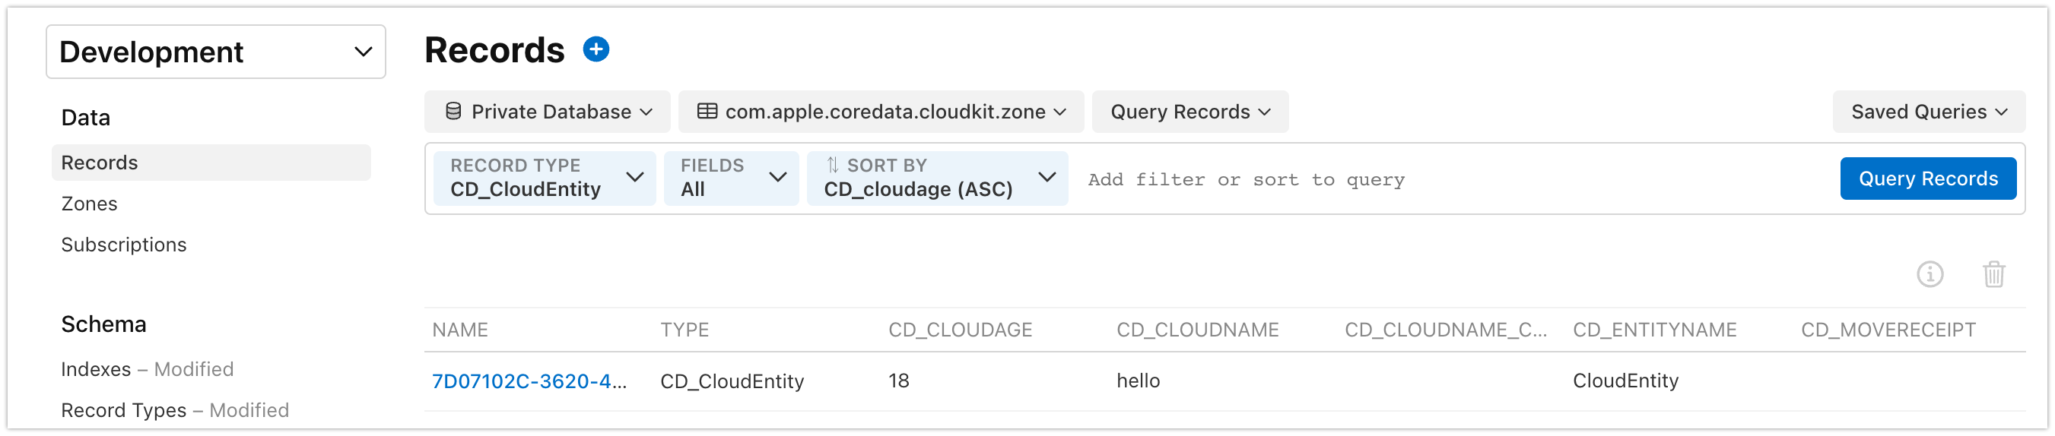Open Record Types under Schema
This screenshot has height=436, width=2055.
click(124, 409)
